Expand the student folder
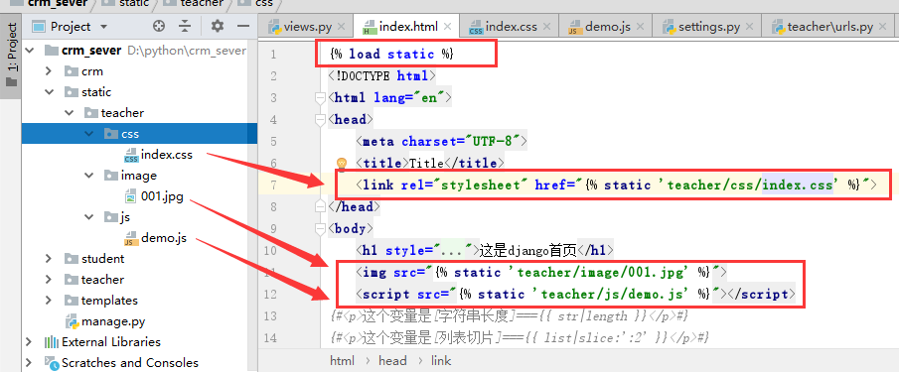Image resolution: width=899 pixels, height=372 pixels. tap(50, 259)
